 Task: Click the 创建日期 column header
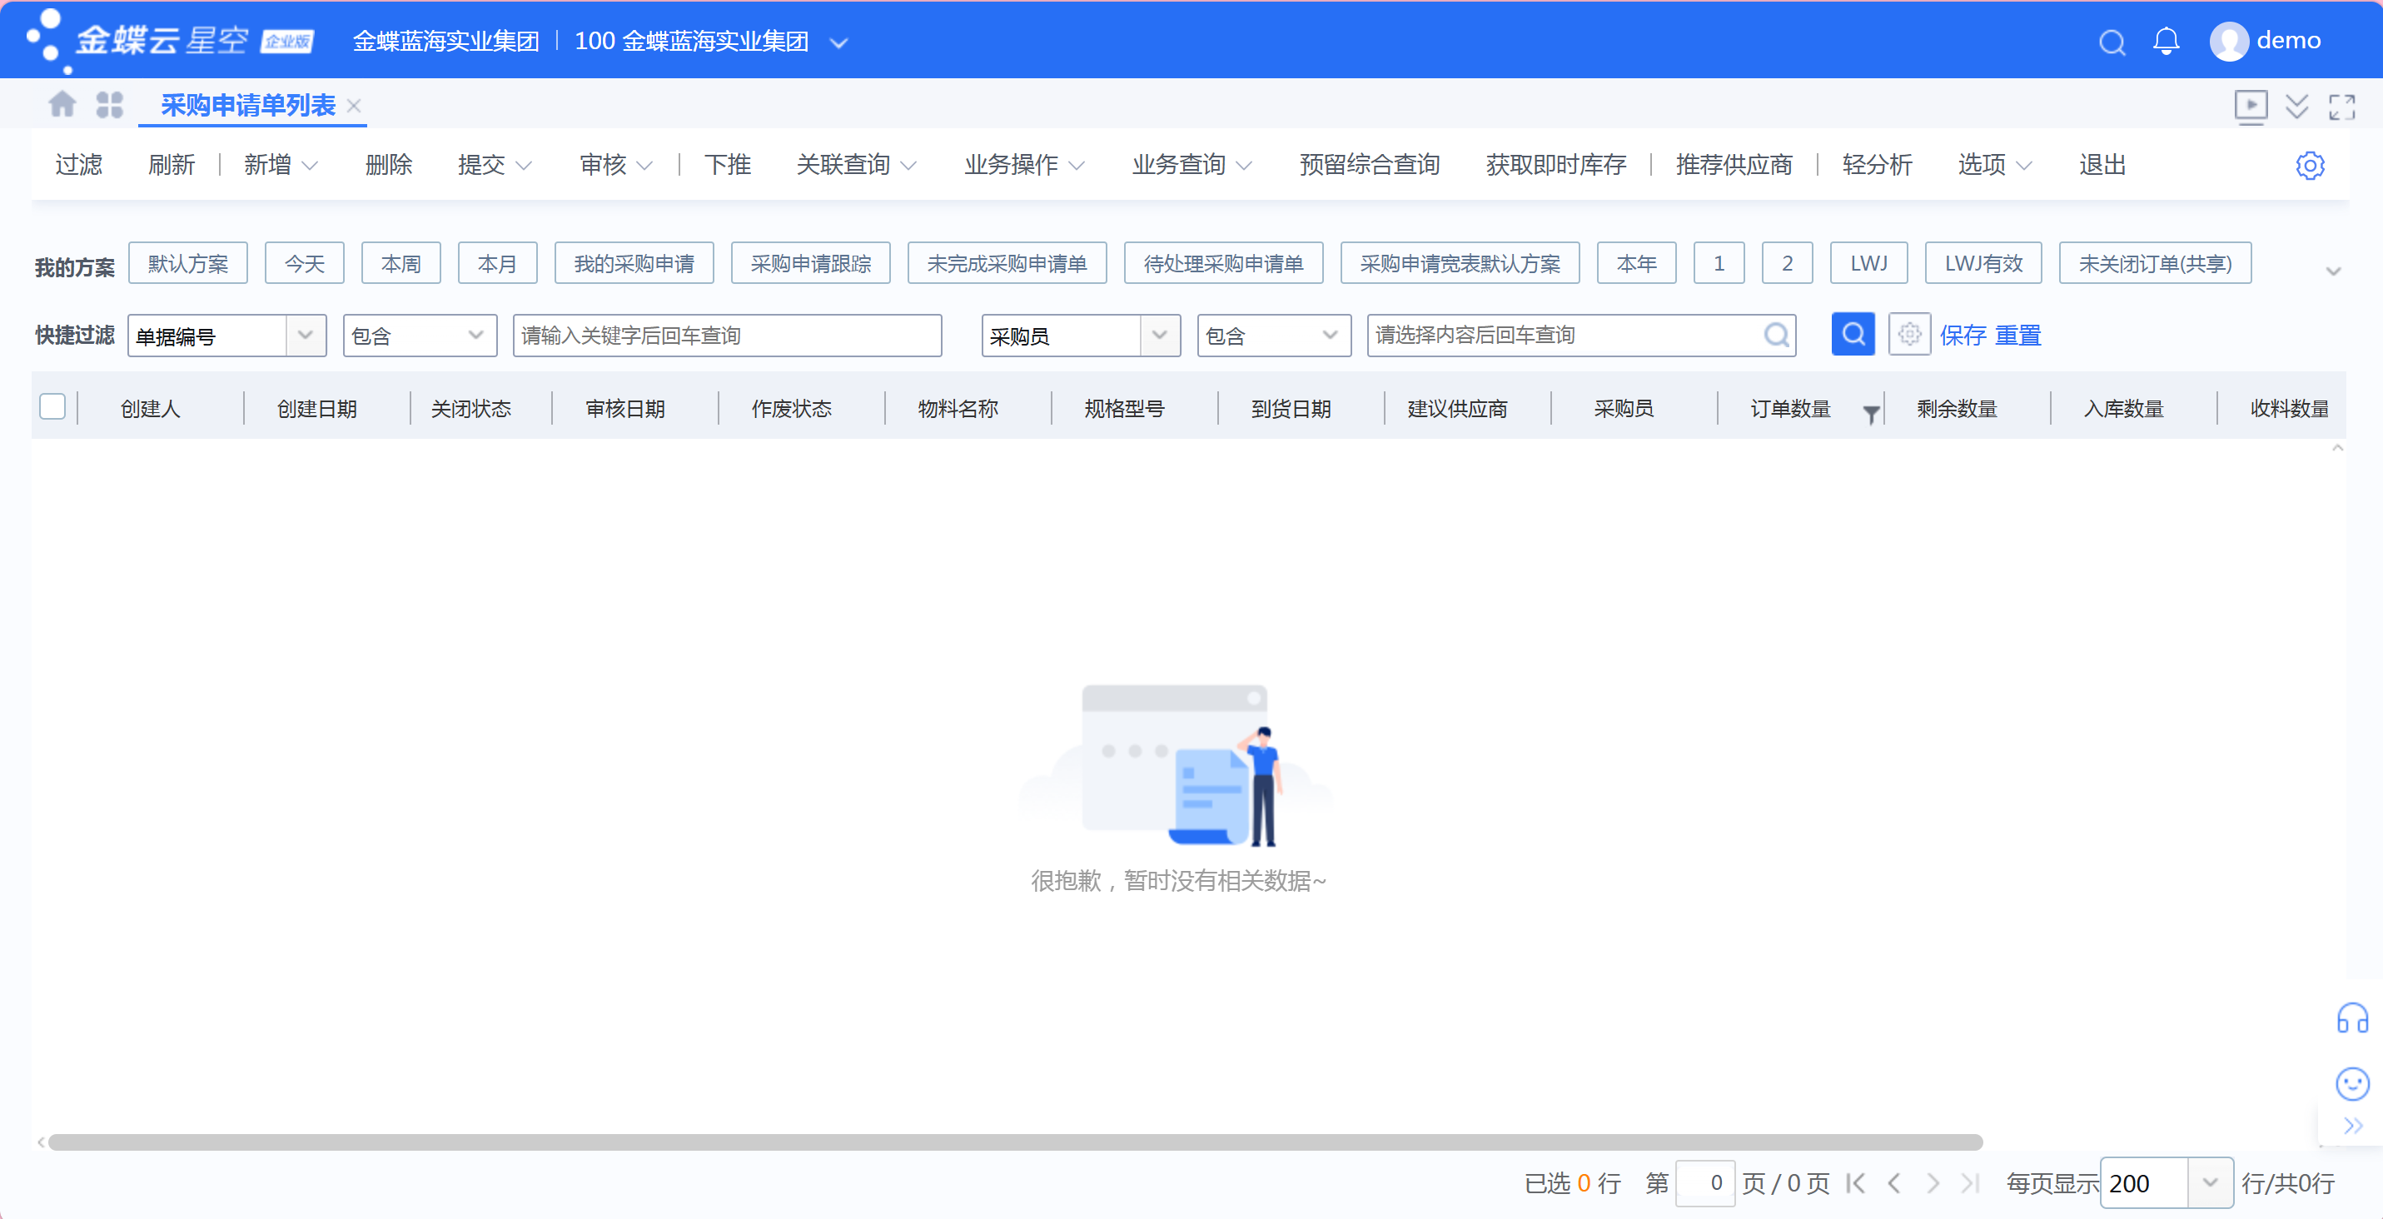316,409
